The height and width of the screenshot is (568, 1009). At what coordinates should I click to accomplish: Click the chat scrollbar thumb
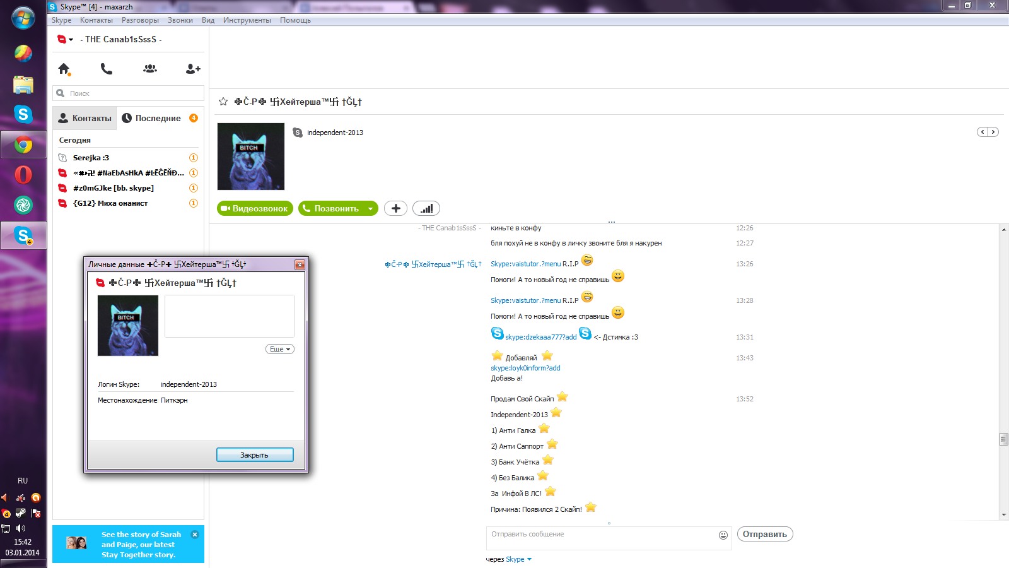(1004, 439)
